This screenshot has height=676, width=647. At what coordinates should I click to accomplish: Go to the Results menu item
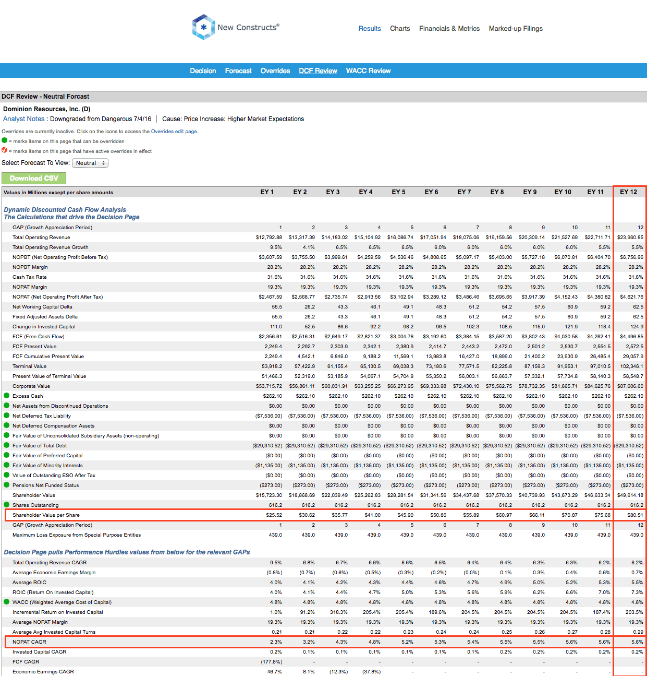[370, 29]
